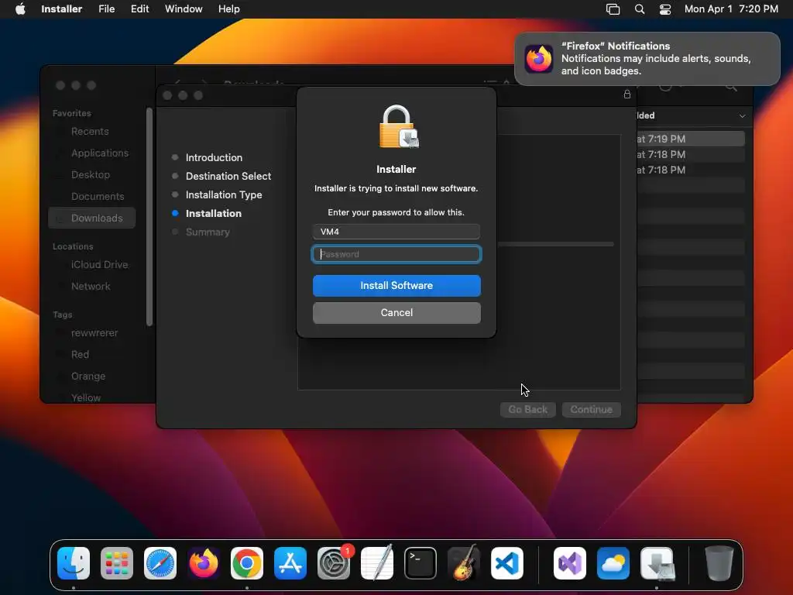This screenshot has height=595, width=793.
Task: Click the padlock Installer icon in dialog
Action: point(399,126)
